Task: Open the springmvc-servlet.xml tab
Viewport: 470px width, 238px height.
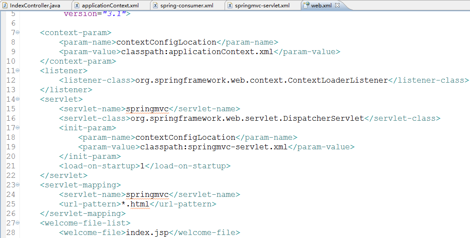Action: click(x=262, y=5)
